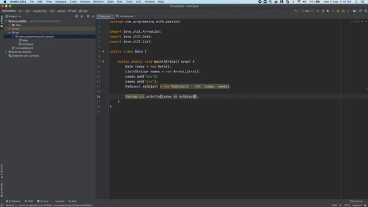Open the Terminal tool window

tap(43, 201)
